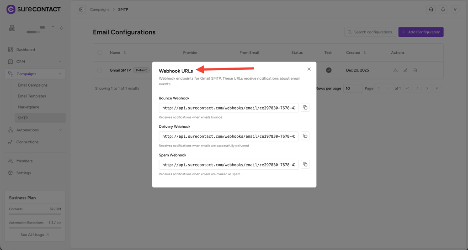Click the Automation Executions progress bar
The width and height of the screenshot is (468, 250).
35,228
